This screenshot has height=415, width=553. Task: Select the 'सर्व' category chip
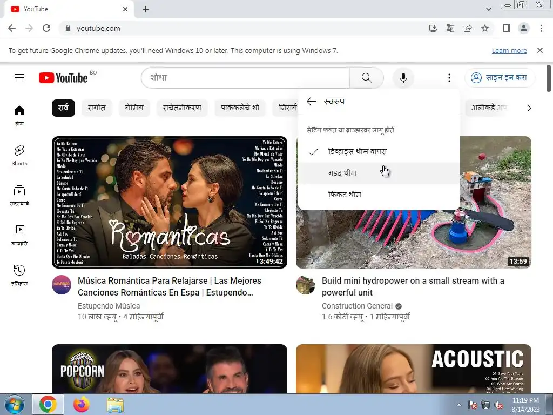click(x=64, y=108)
